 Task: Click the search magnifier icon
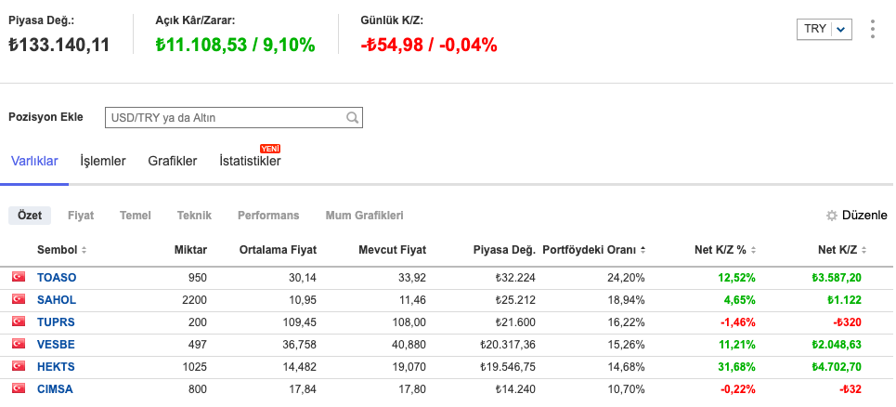352,118
